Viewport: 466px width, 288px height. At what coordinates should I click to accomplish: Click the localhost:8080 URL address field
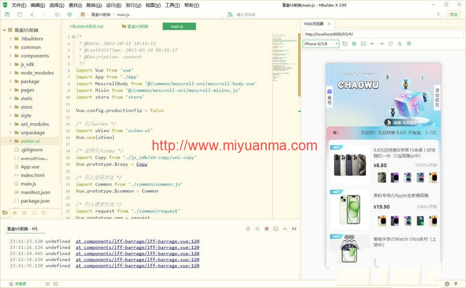(x=383, y=34)
